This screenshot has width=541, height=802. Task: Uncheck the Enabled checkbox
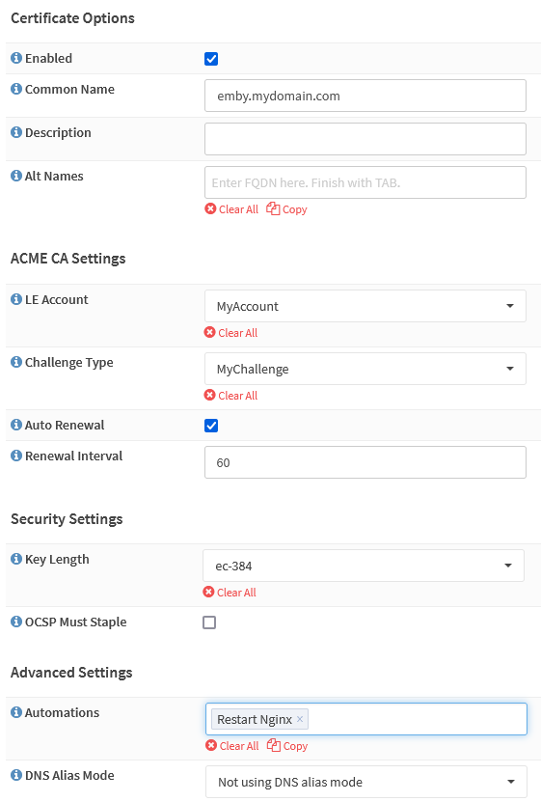[211, 59]
